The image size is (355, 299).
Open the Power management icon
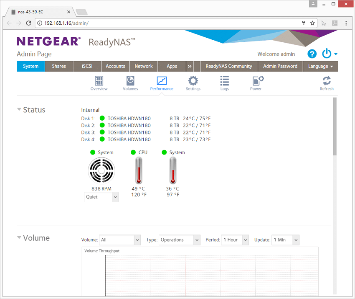[258, 81]
